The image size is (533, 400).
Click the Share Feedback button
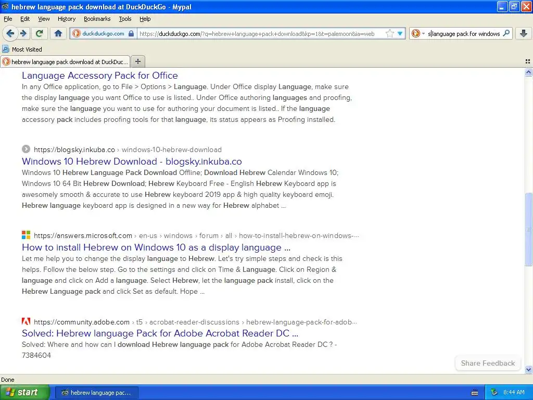pyautogui.click(x=488, y=363)
